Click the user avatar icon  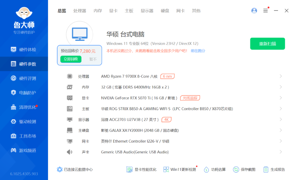click(x=254, y=10)
